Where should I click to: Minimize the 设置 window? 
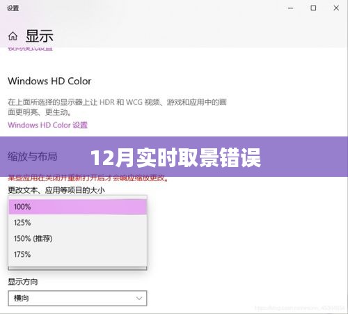point(290,8)
